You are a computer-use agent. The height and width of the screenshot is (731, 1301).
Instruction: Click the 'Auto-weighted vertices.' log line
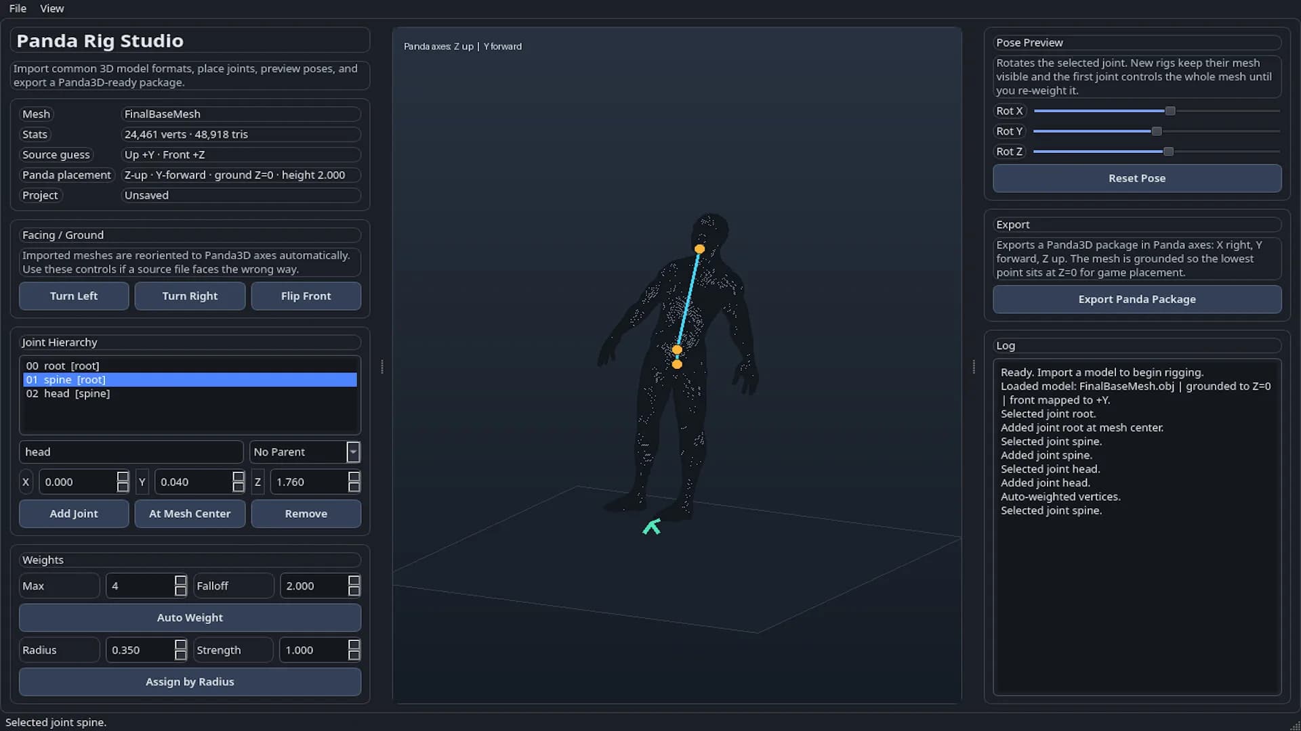coord(1060,496)
